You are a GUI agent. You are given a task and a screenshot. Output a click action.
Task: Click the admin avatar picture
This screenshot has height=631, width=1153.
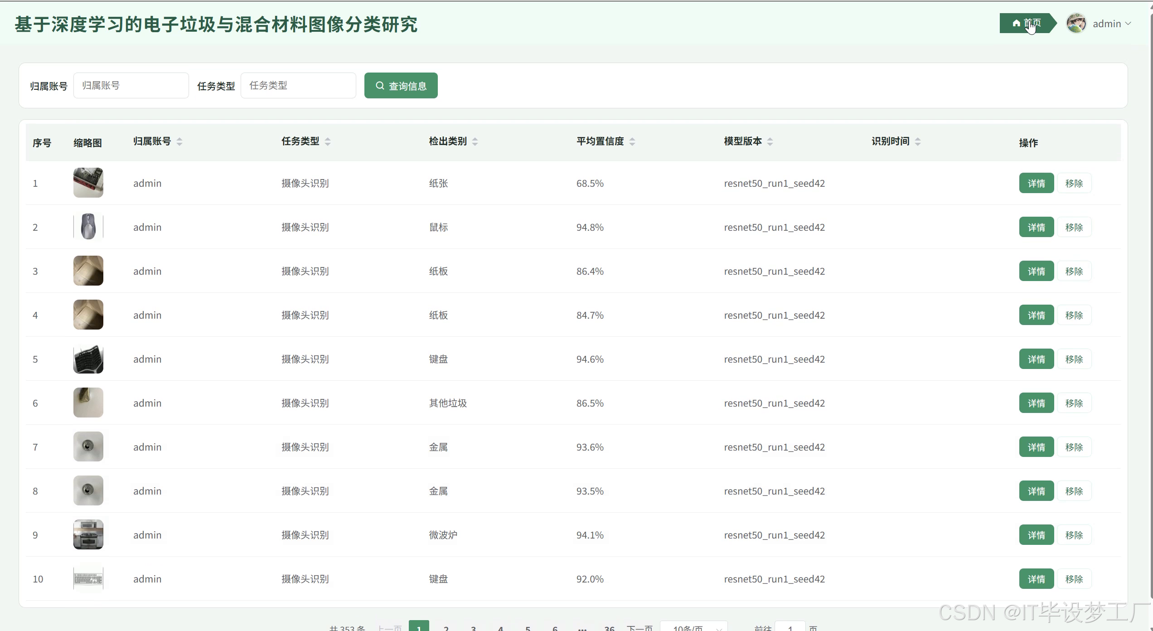(x=1076, y=23)
